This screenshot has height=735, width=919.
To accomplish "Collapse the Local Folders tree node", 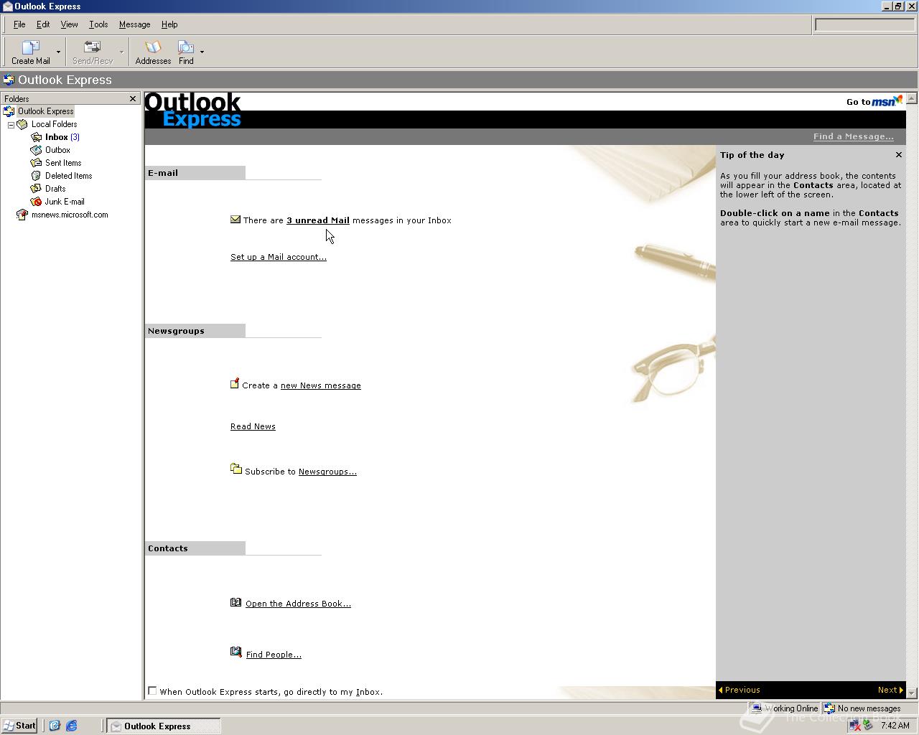I will pyautogui.click(x=11, y=125).
